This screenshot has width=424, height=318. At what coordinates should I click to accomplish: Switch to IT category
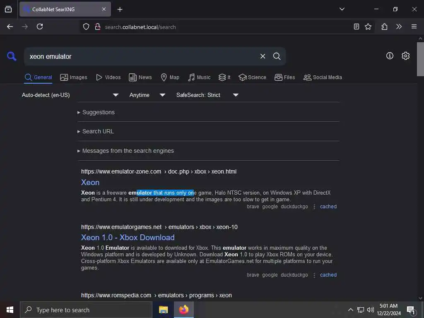click(224, 77)
